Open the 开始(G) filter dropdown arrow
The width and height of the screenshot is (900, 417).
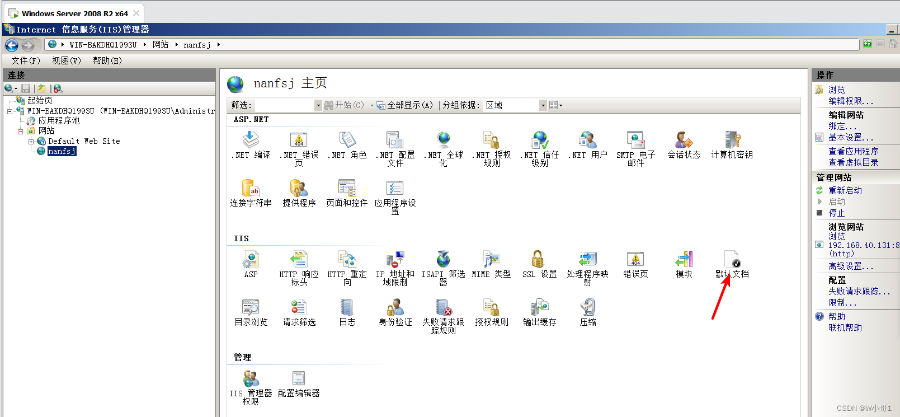371,105
